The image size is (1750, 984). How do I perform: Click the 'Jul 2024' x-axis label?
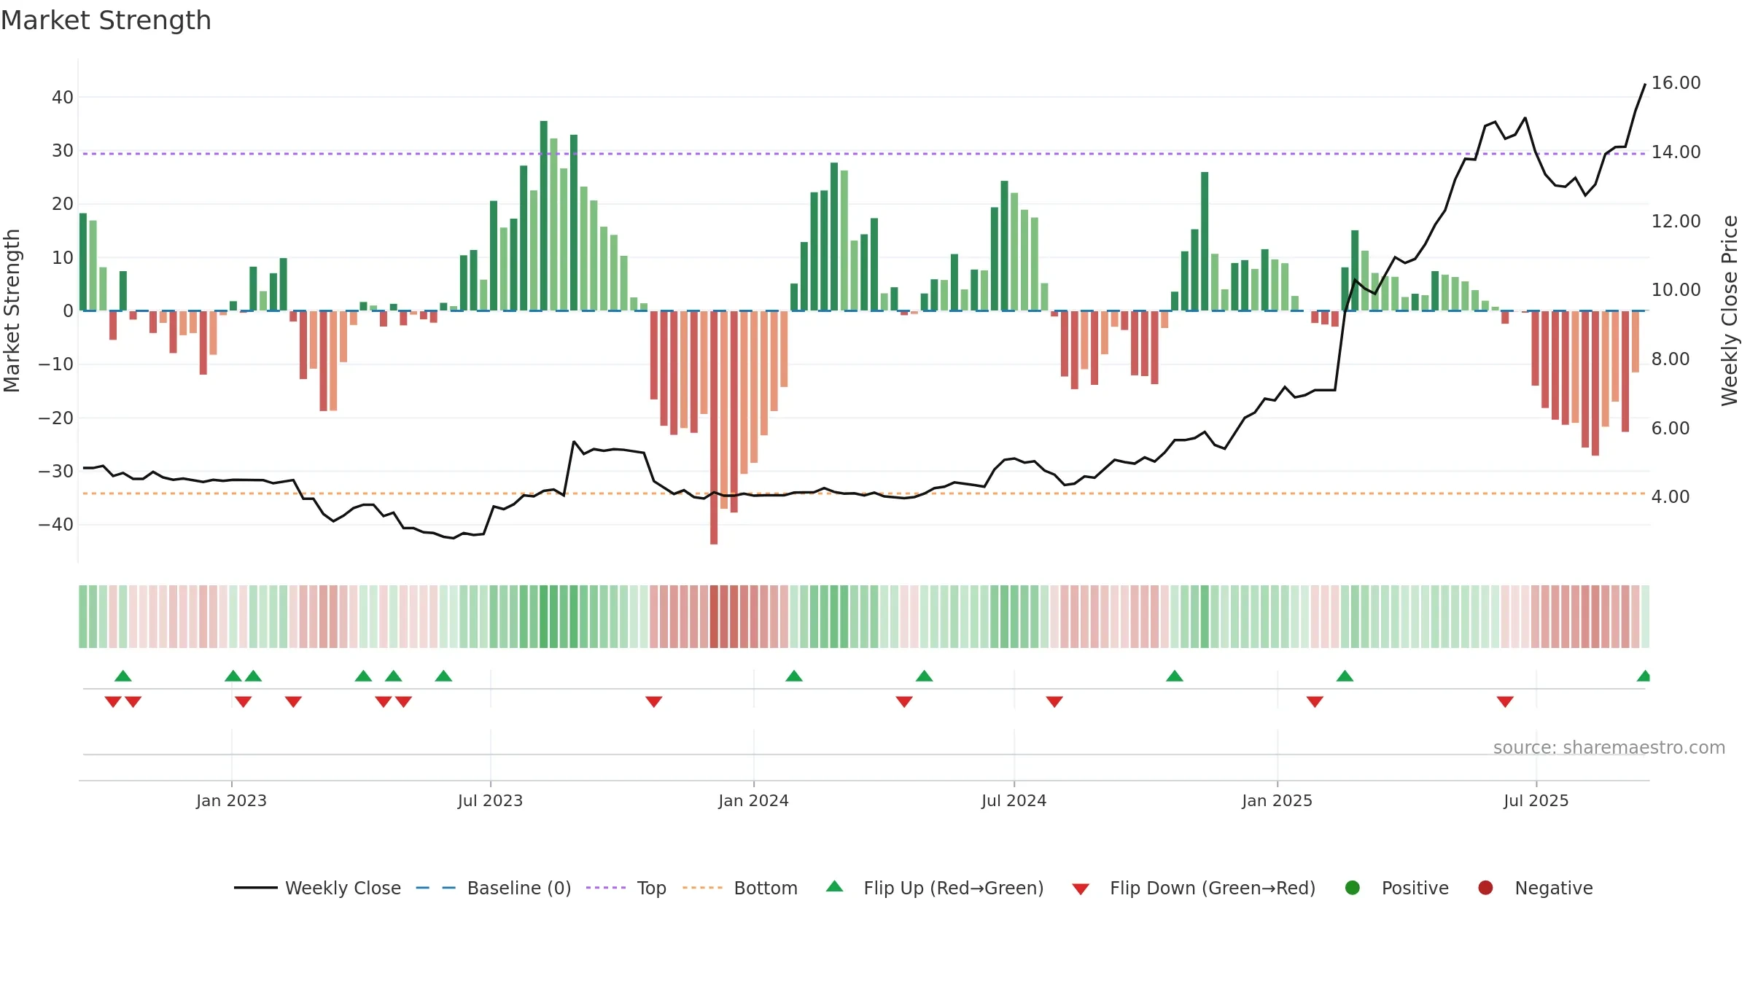pos(1014,800)
